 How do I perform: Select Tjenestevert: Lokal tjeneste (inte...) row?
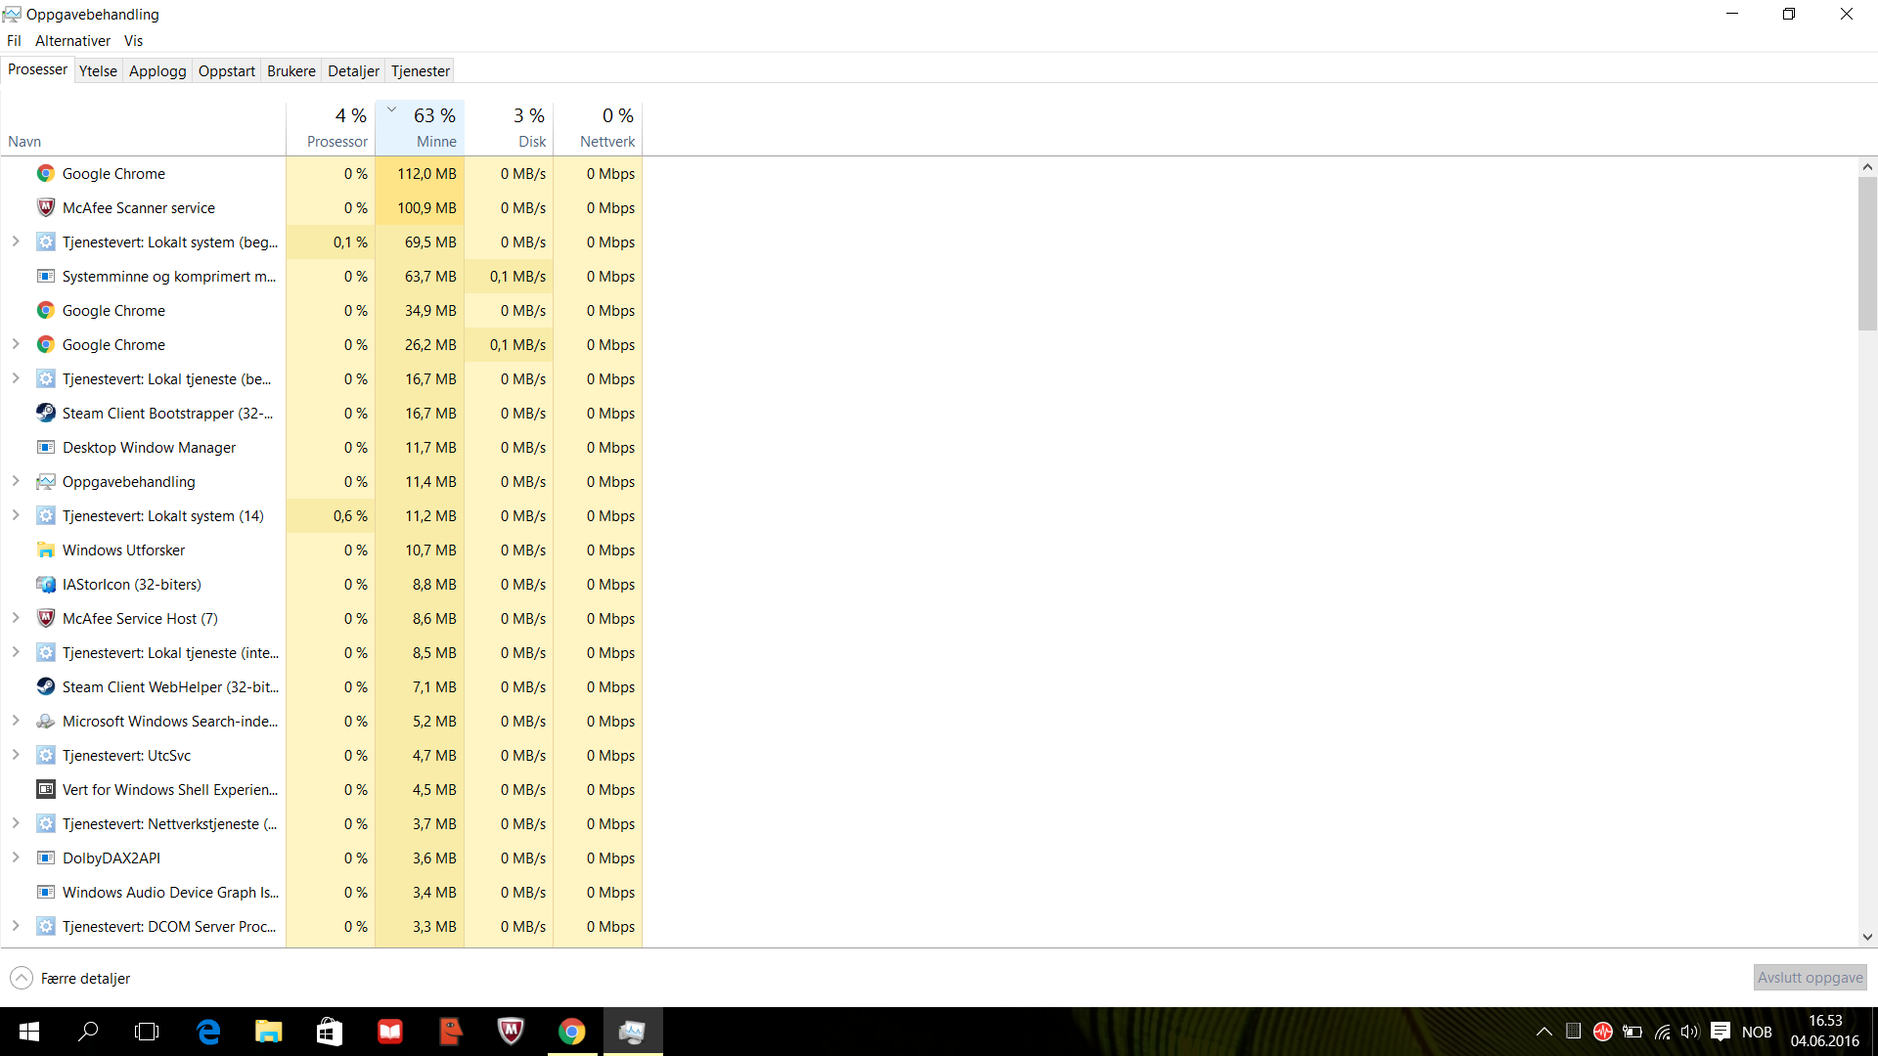[x=322, y=652]
